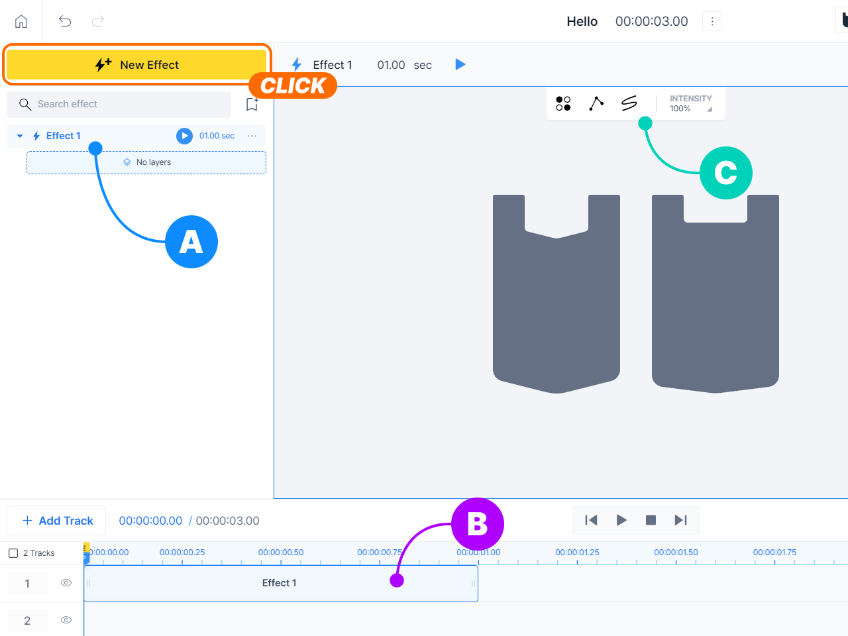
Task: Click the New Effect button
Action: coord(136,64)
